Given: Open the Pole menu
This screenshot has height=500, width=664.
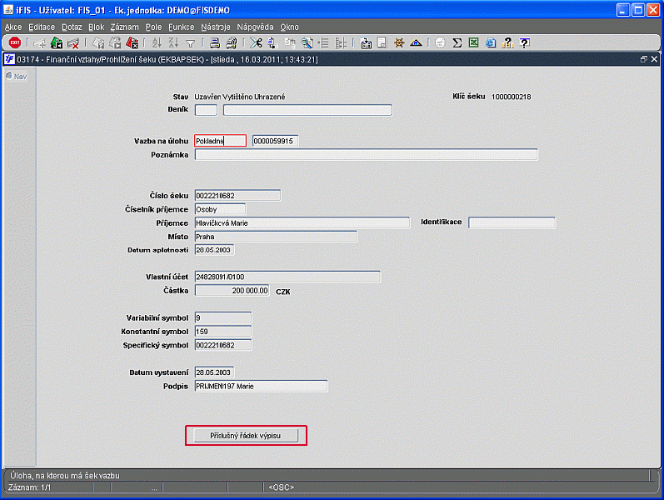Looking at the screenshot, I should click(153, 27).
